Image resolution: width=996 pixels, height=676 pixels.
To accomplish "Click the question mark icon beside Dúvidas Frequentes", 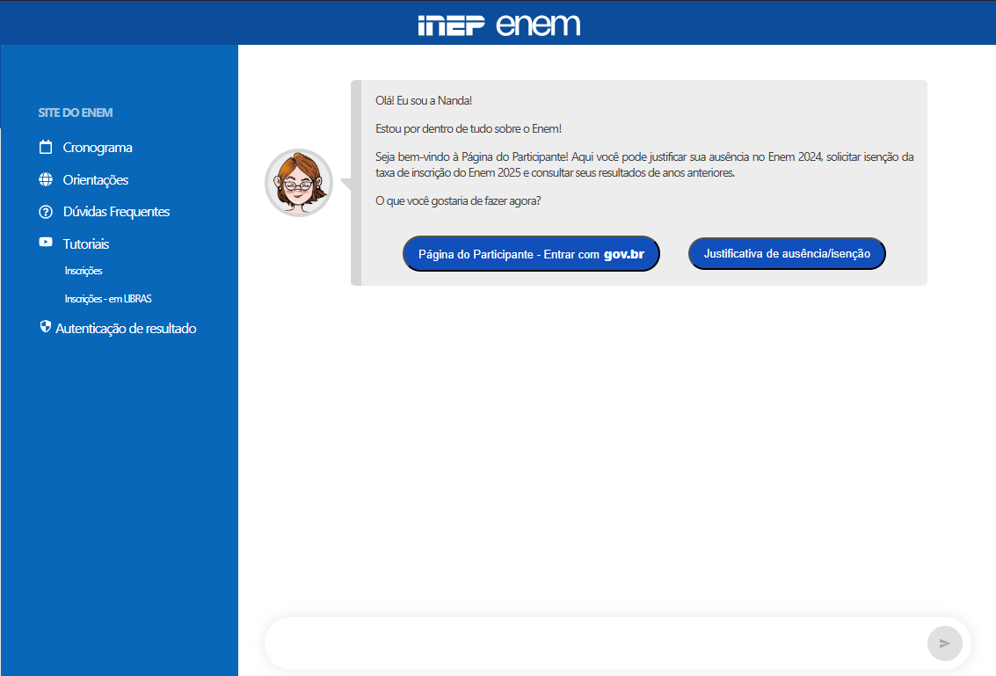I will pyautogui.click(x=46, y=212).
